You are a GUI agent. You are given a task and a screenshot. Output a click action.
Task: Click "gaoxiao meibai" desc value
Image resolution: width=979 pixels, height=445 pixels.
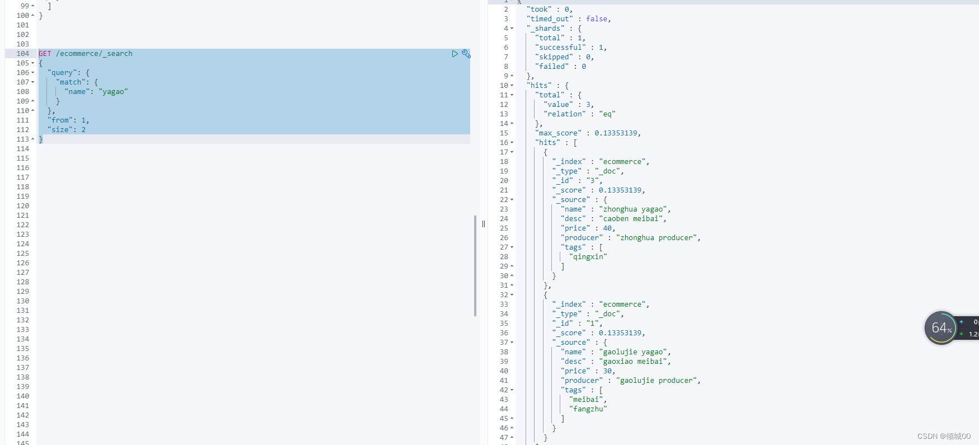coord(634,362)
